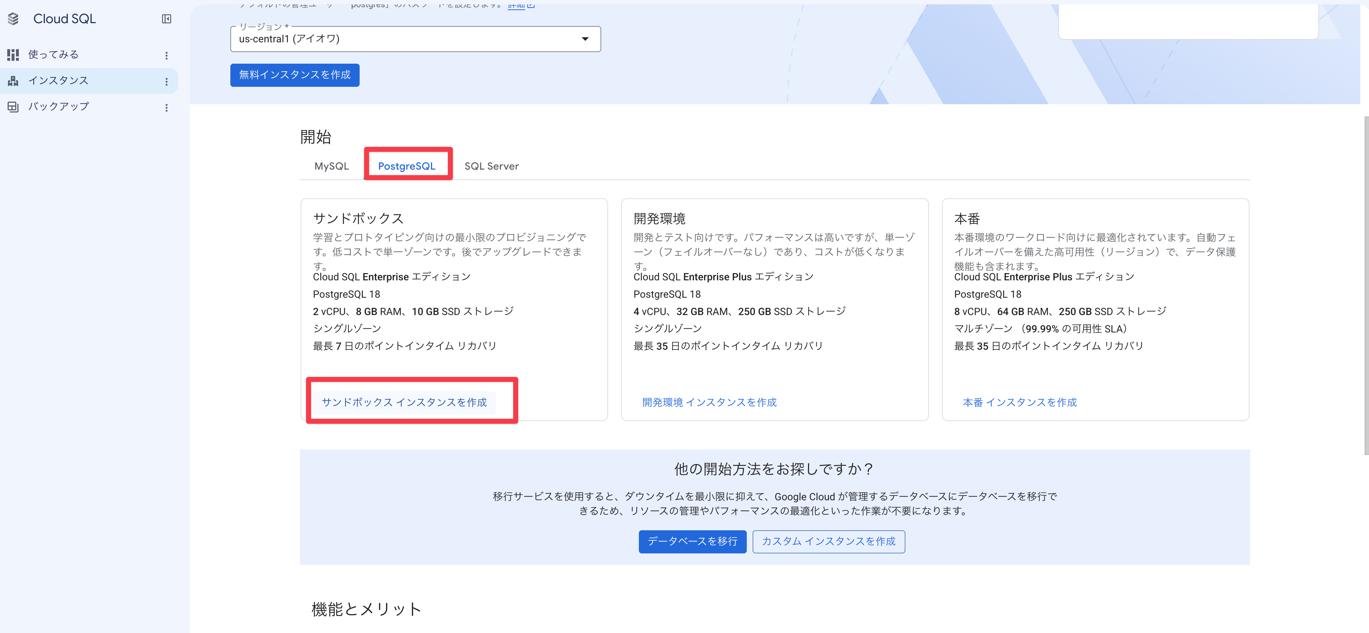
Task: Click the 無料インスタンスを作成 button
Action: pyautogui.click(x=295, y=75)
